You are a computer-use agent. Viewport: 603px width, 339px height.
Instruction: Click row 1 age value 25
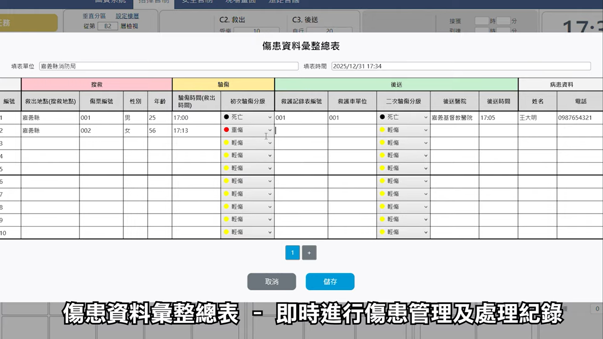pos(160,118)
